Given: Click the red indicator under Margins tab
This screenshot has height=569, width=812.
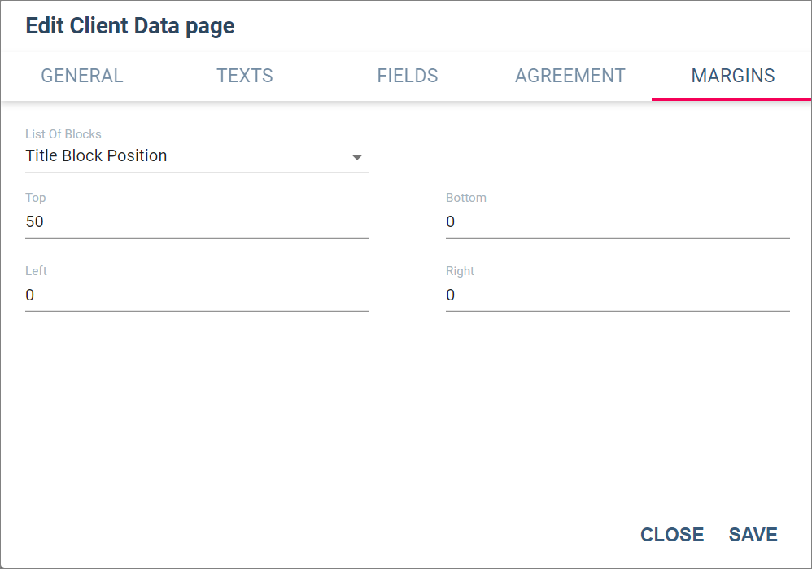Looking at the screenshot, I should click(731, 99).
